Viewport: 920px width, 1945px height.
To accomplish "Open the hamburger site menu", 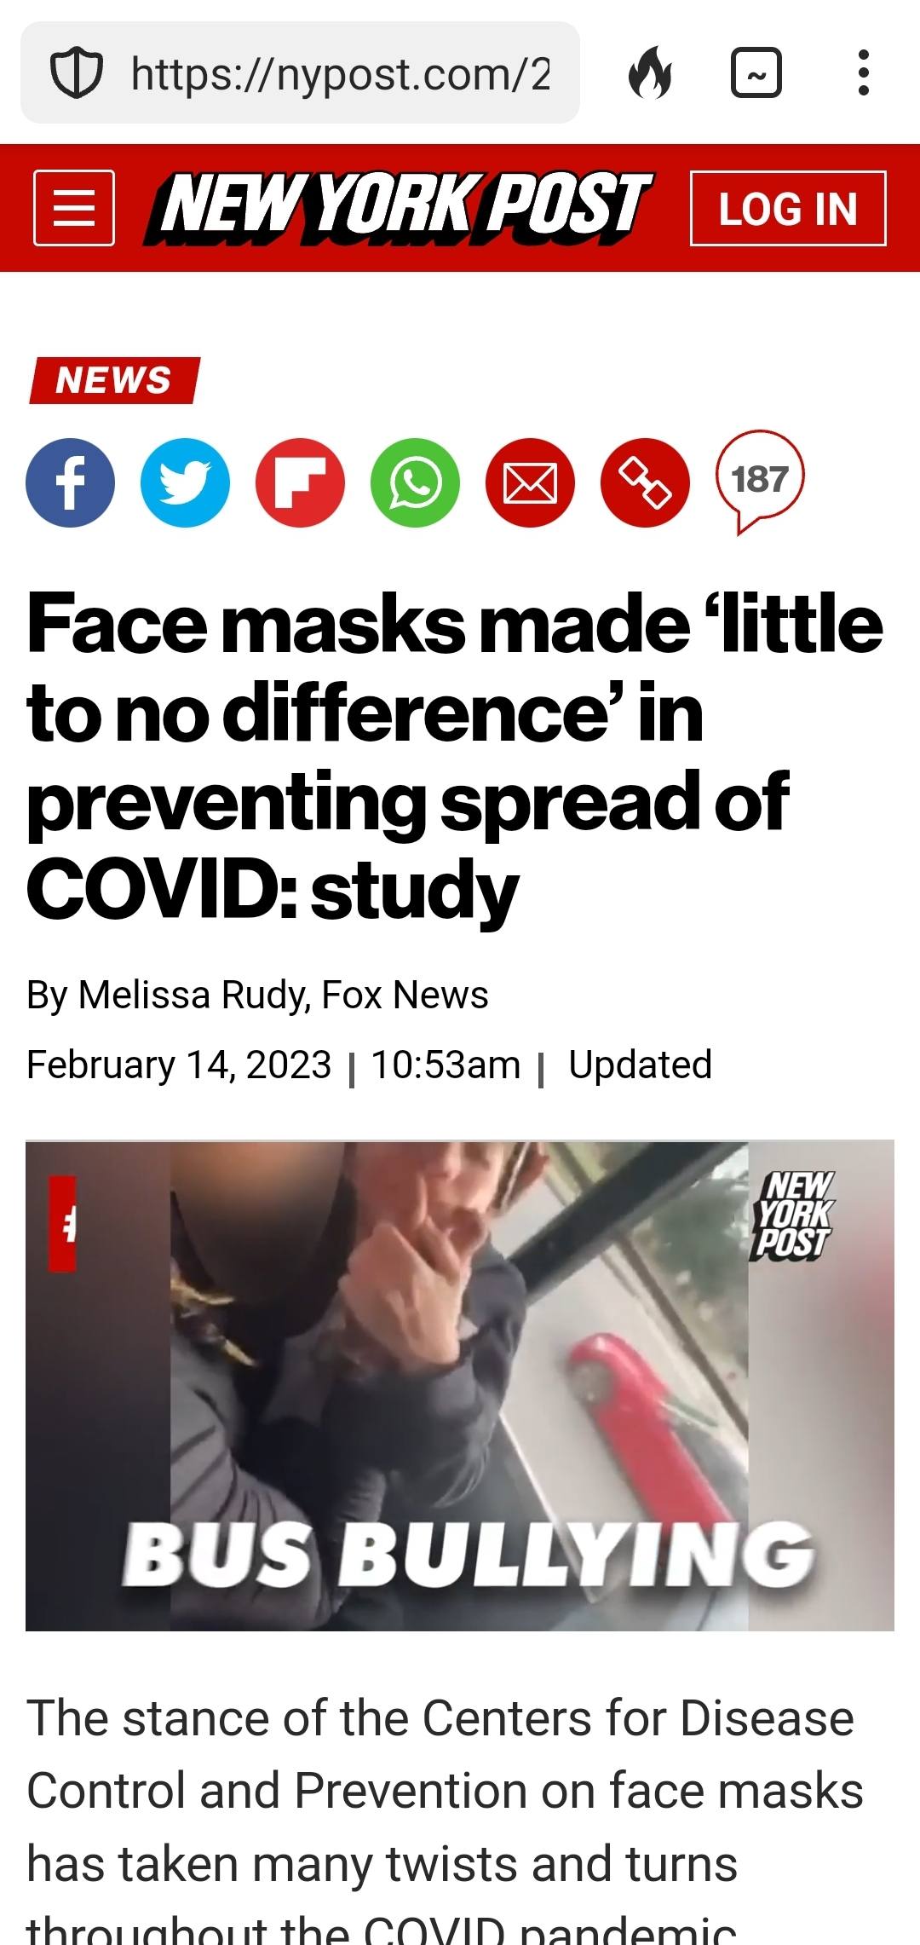I will tap(74, 208).
